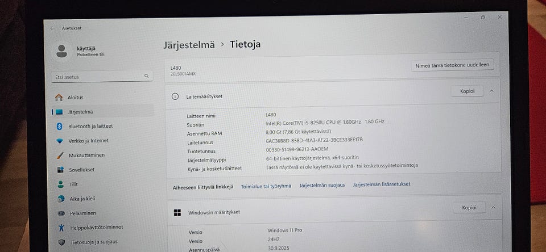546x252 pixels.
Task: Maximize the Asetukset window
Action: point(483,18)
